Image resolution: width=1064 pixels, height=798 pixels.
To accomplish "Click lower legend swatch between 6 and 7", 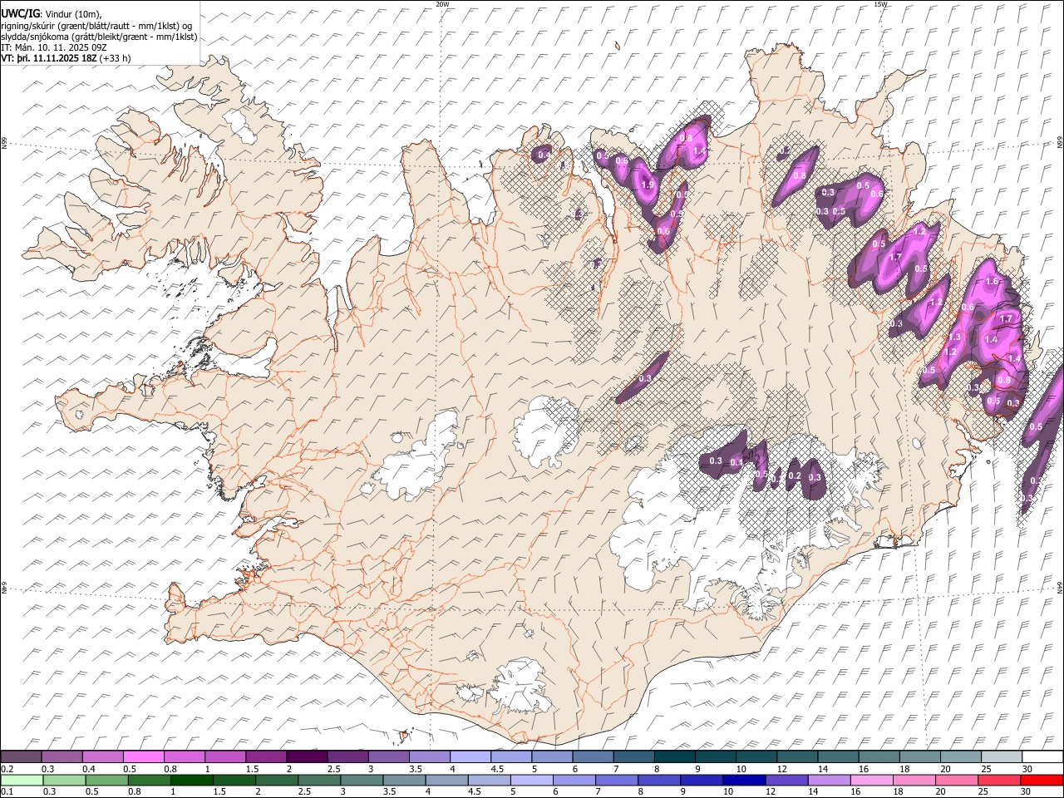I will coord(574,780).
